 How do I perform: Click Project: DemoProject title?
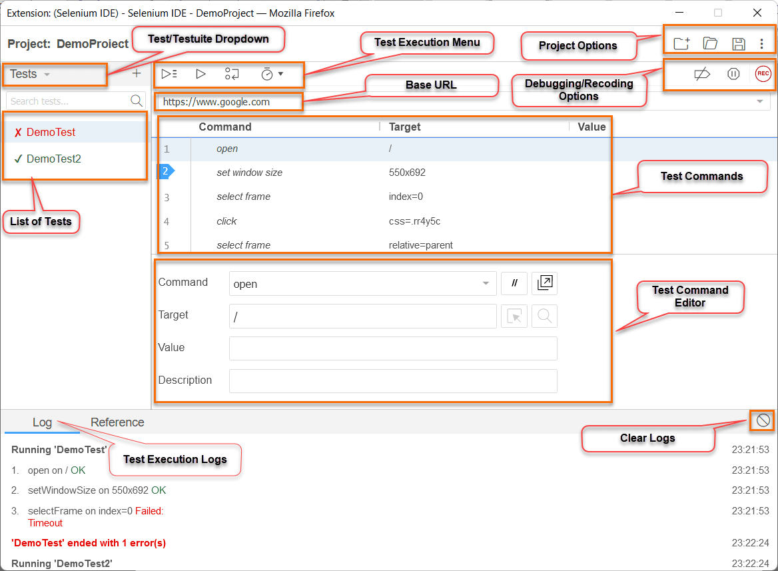click(67, 44)
